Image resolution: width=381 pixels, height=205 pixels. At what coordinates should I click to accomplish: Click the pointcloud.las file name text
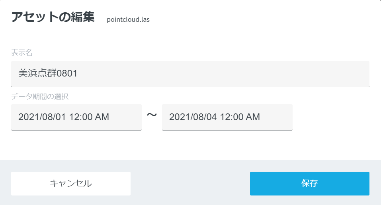click(x=128, y=19)
